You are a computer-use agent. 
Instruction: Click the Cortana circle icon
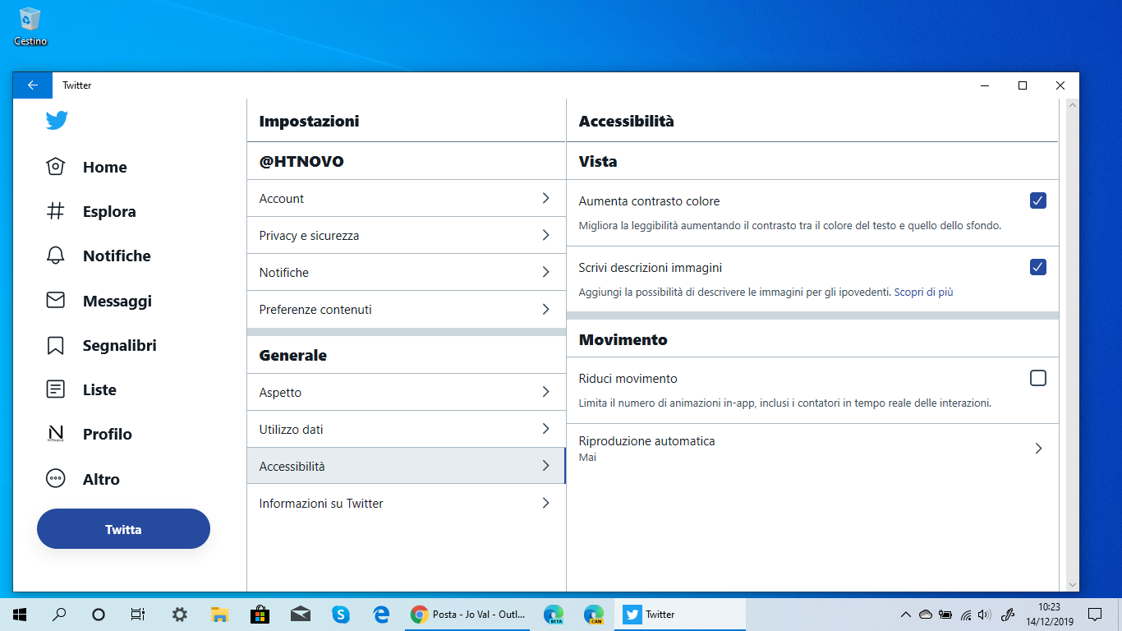pyautogui.click(x=99, y=614)
